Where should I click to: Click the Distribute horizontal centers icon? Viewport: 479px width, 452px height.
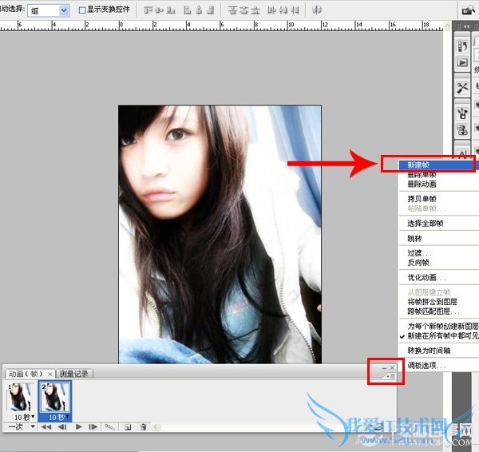[283, 10]
